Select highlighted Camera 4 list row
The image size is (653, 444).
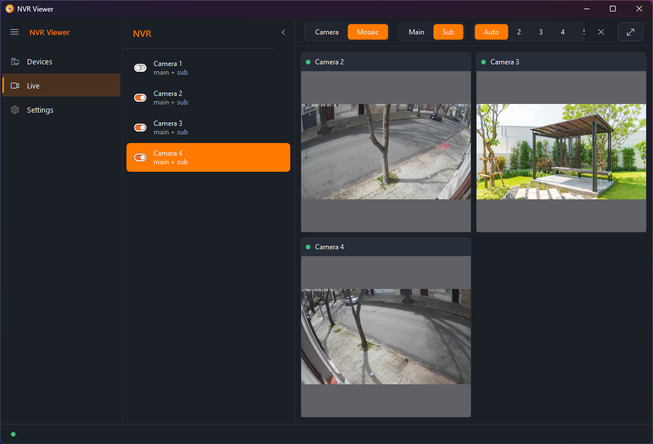click(208, 157)
